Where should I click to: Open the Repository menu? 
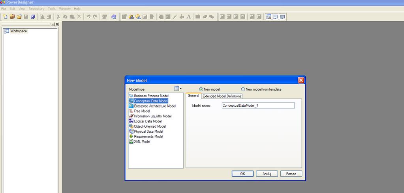[37, 9]
